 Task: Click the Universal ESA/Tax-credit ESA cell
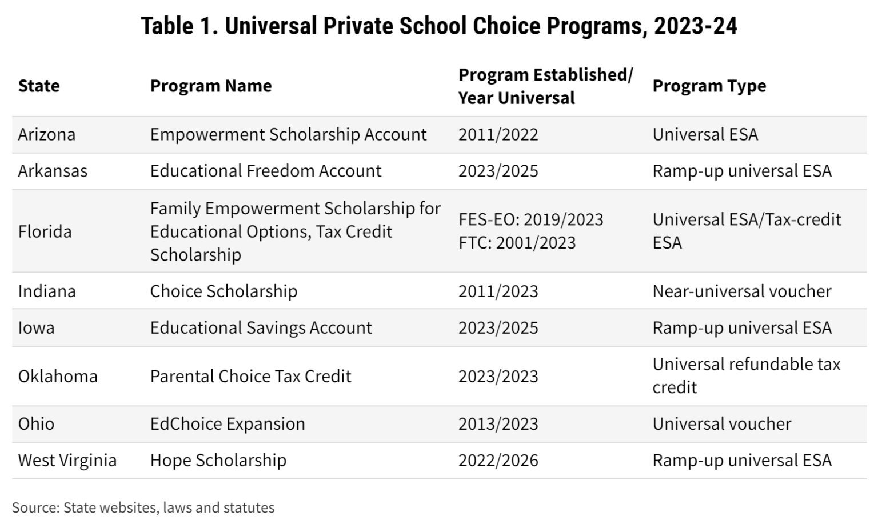(x=747, y=231)
